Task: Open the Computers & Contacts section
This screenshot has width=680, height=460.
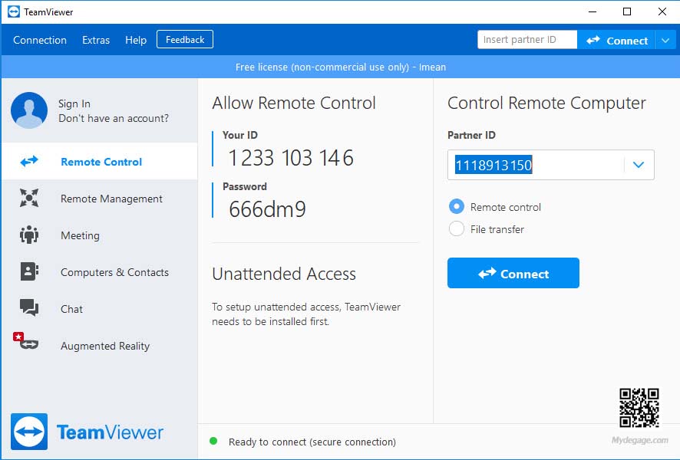Action: pos(100,272)
